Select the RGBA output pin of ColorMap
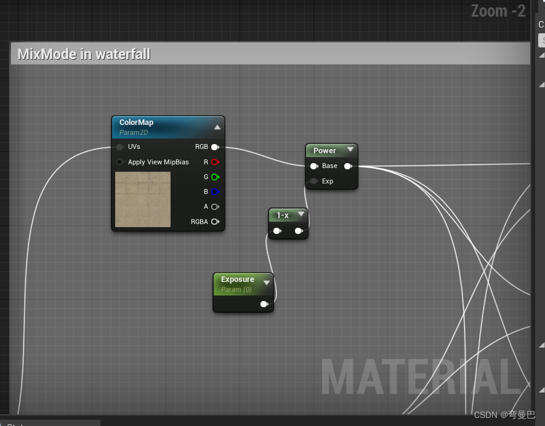This screenshot has height=426, width=545. 215,222
